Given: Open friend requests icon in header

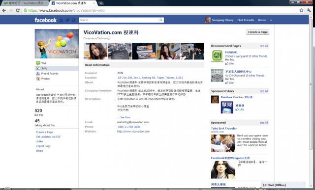Looking at the screenshot, I should click(62, 20).
